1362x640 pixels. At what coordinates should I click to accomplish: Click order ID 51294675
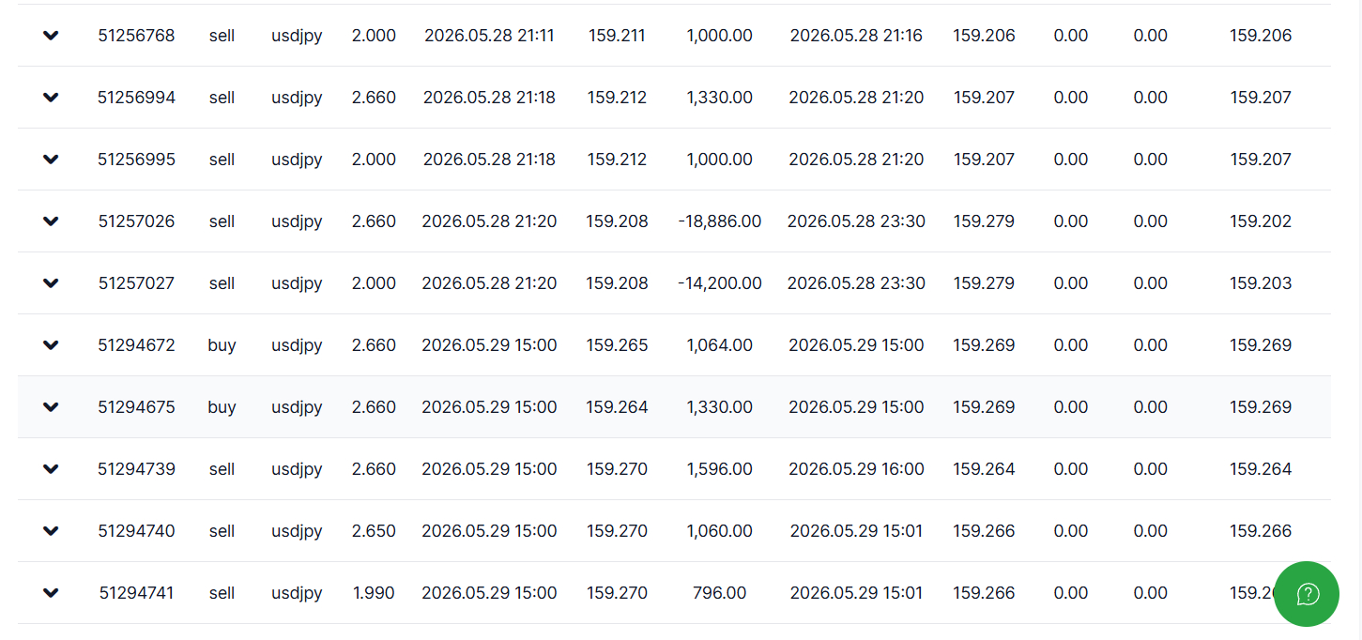pos(136,407)
